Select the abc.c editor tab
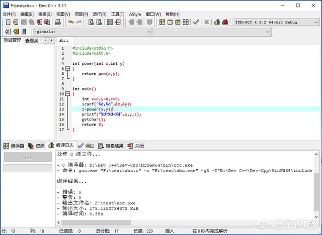 [64, 40]
